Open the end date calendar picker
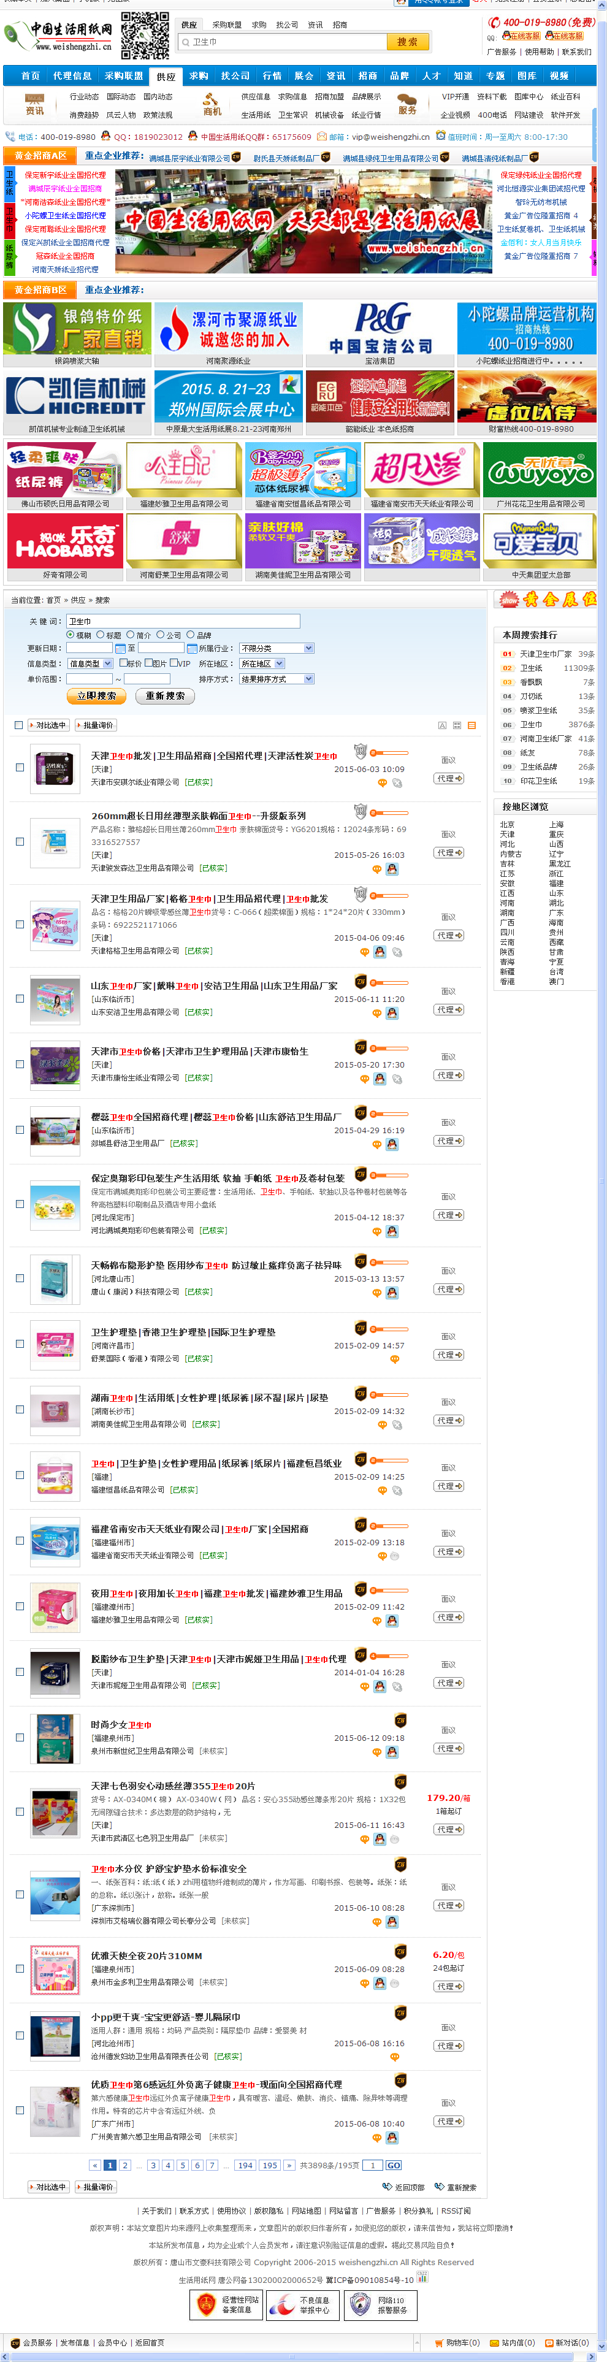The image size is (607, 2362). pyautogui.click(x=192, y=648)
